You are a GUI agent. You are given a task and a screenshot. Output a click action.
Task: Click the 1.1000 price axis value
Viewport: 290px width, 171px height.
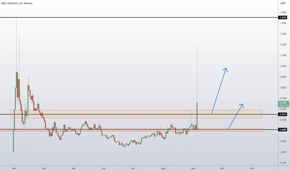283,55
